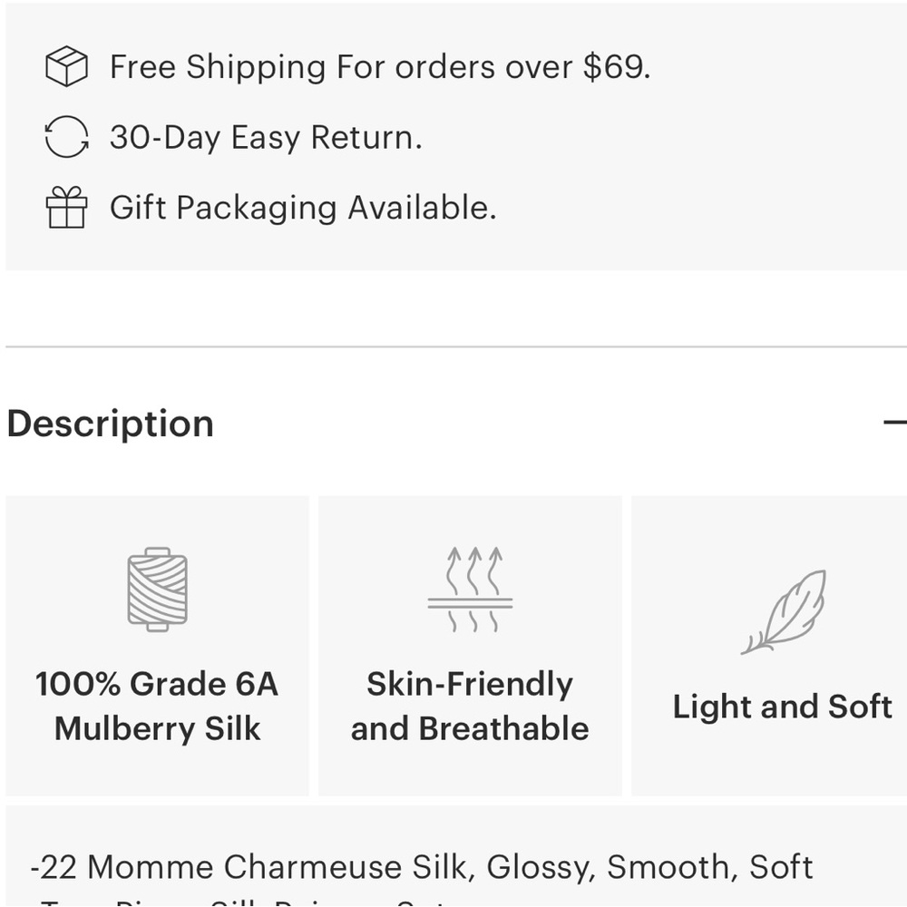Viewport: 907px width, 907px height.
Task: Click the circular return arrows icon
Action: coord(66,138)
